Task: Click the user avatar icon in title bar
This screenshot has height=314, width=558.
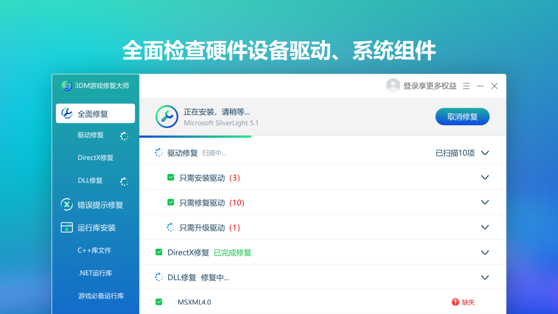Action: tap(393, 85)
